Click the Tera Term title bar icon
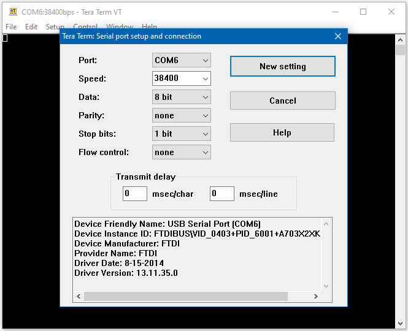Screen dimensions: 408x331 [x=13, y=12]
